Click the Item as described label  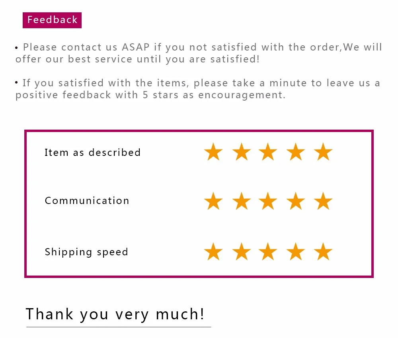click(x=92, y=152)
